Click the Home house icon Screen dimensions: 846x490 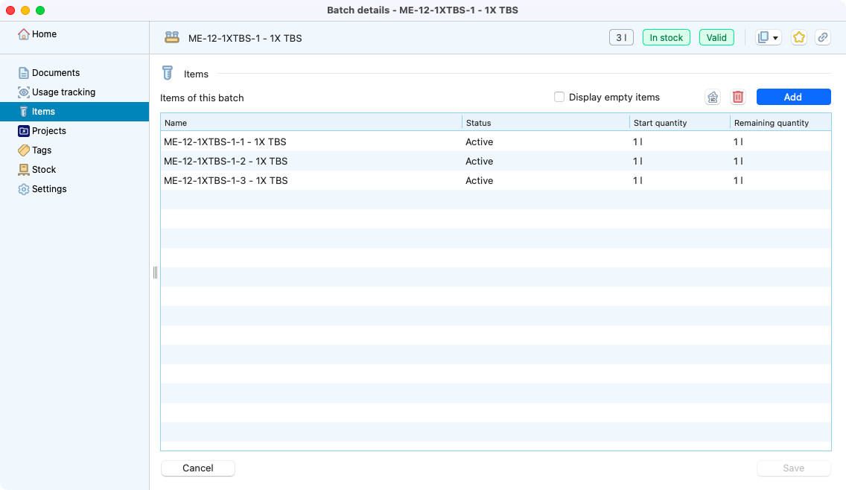click(x=23, y=34)
